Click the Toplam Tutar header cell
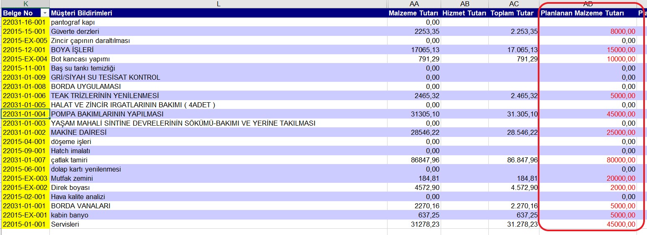 [513, 13]
